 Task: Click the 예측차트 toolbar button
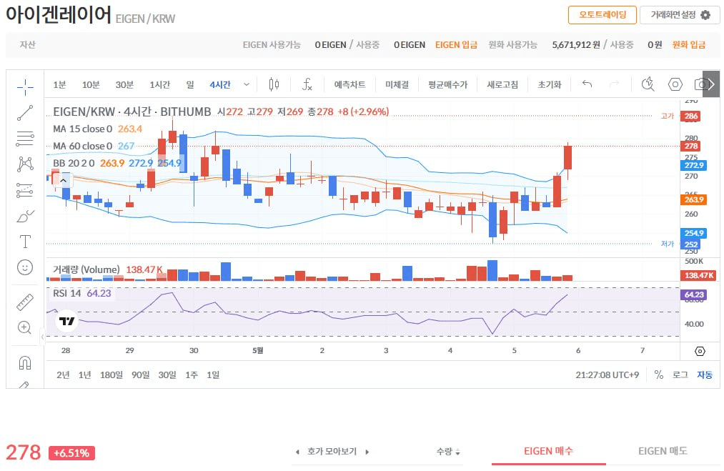[x=350, y=84]
